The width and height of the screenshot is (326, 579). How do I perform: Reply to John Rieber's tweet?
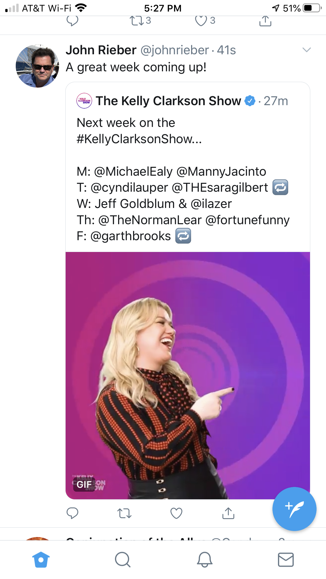pyautogui.click(x=72, y=513)
